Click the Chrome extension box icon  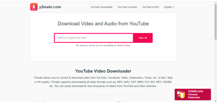(x=181, y=94)
